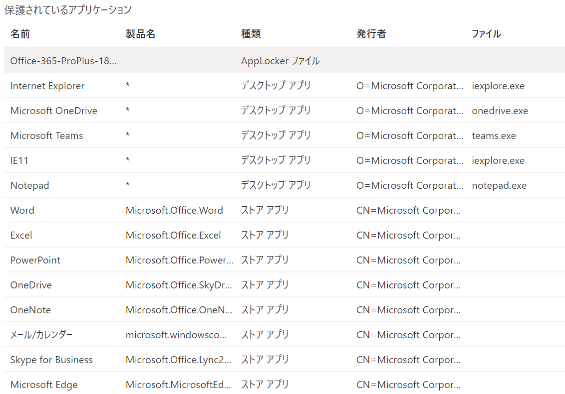This screenshot has height=394, width=565.
Task: Select the Office-365-ProPlus AppLocker file row
Action: pyautogui.click(x=63, y=61)
